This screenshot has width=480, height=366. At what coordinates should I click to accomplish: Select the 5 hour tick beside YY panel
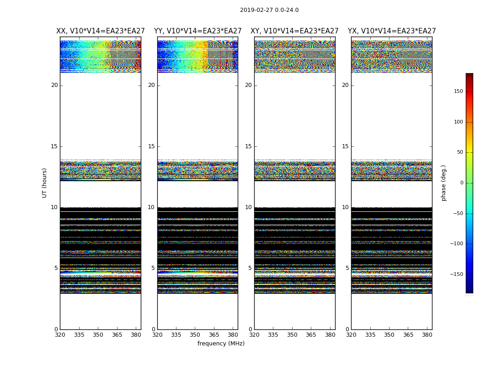click(153, 268)
